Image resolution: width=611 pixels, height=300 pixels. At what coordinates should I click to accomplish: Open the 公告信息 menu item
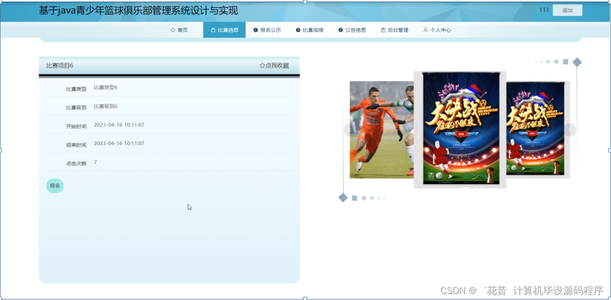coord(352,30)
